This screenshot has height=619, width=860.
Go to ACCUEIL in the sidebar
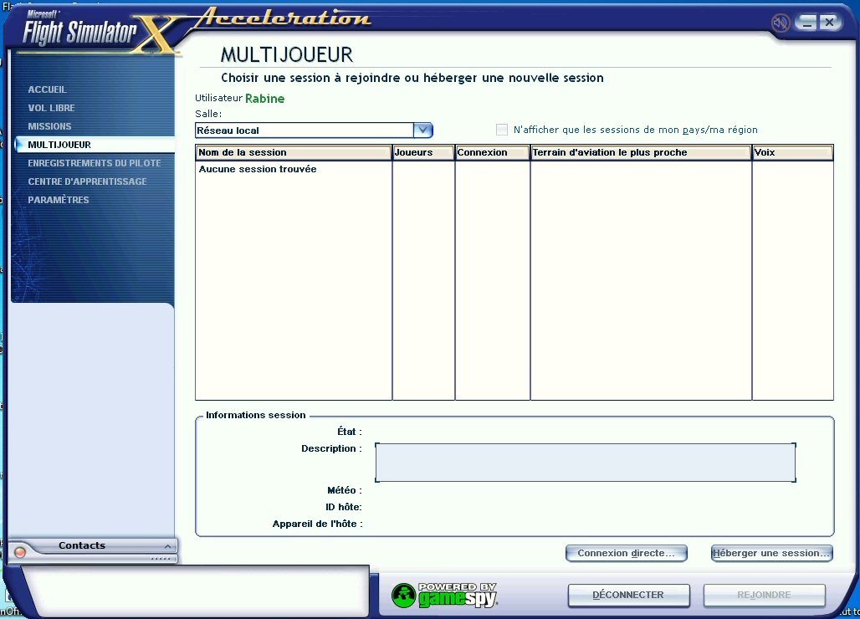[x=47, y=90]
